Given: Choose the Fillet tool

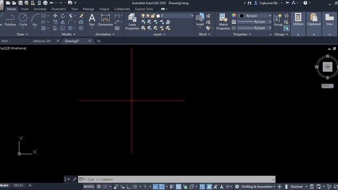Looking at the screenshot, I should 70,22.
